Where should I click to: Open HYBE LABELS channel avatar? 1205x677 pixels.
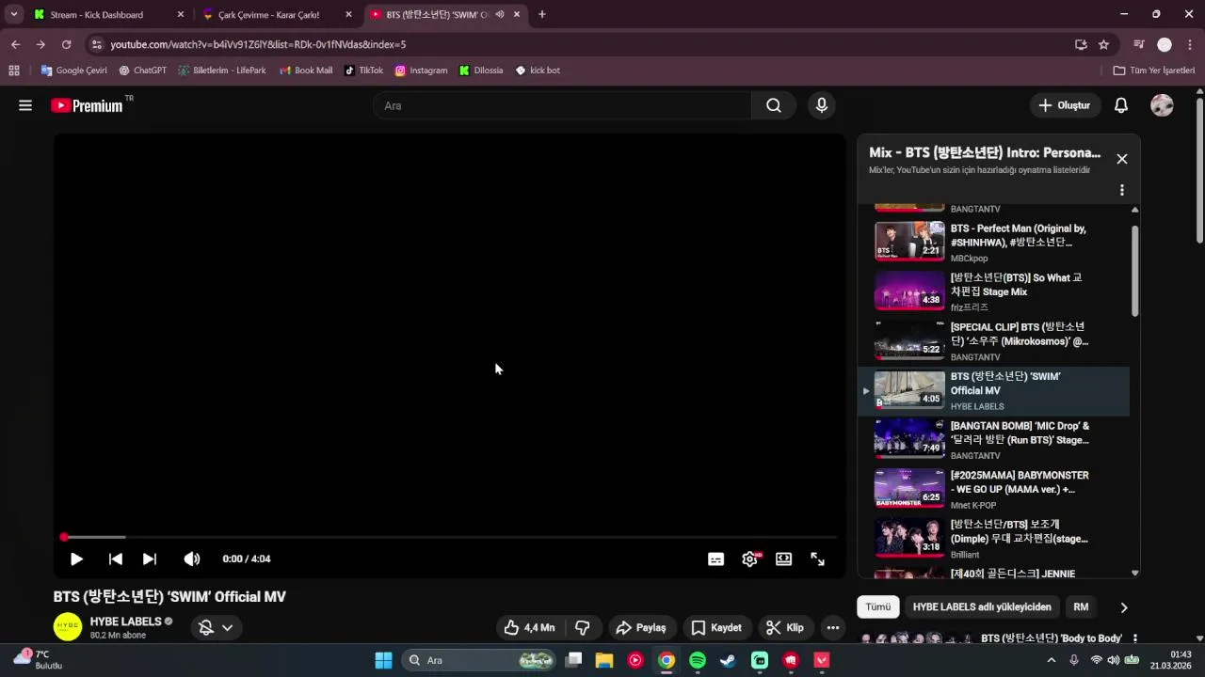pos(68,627)
